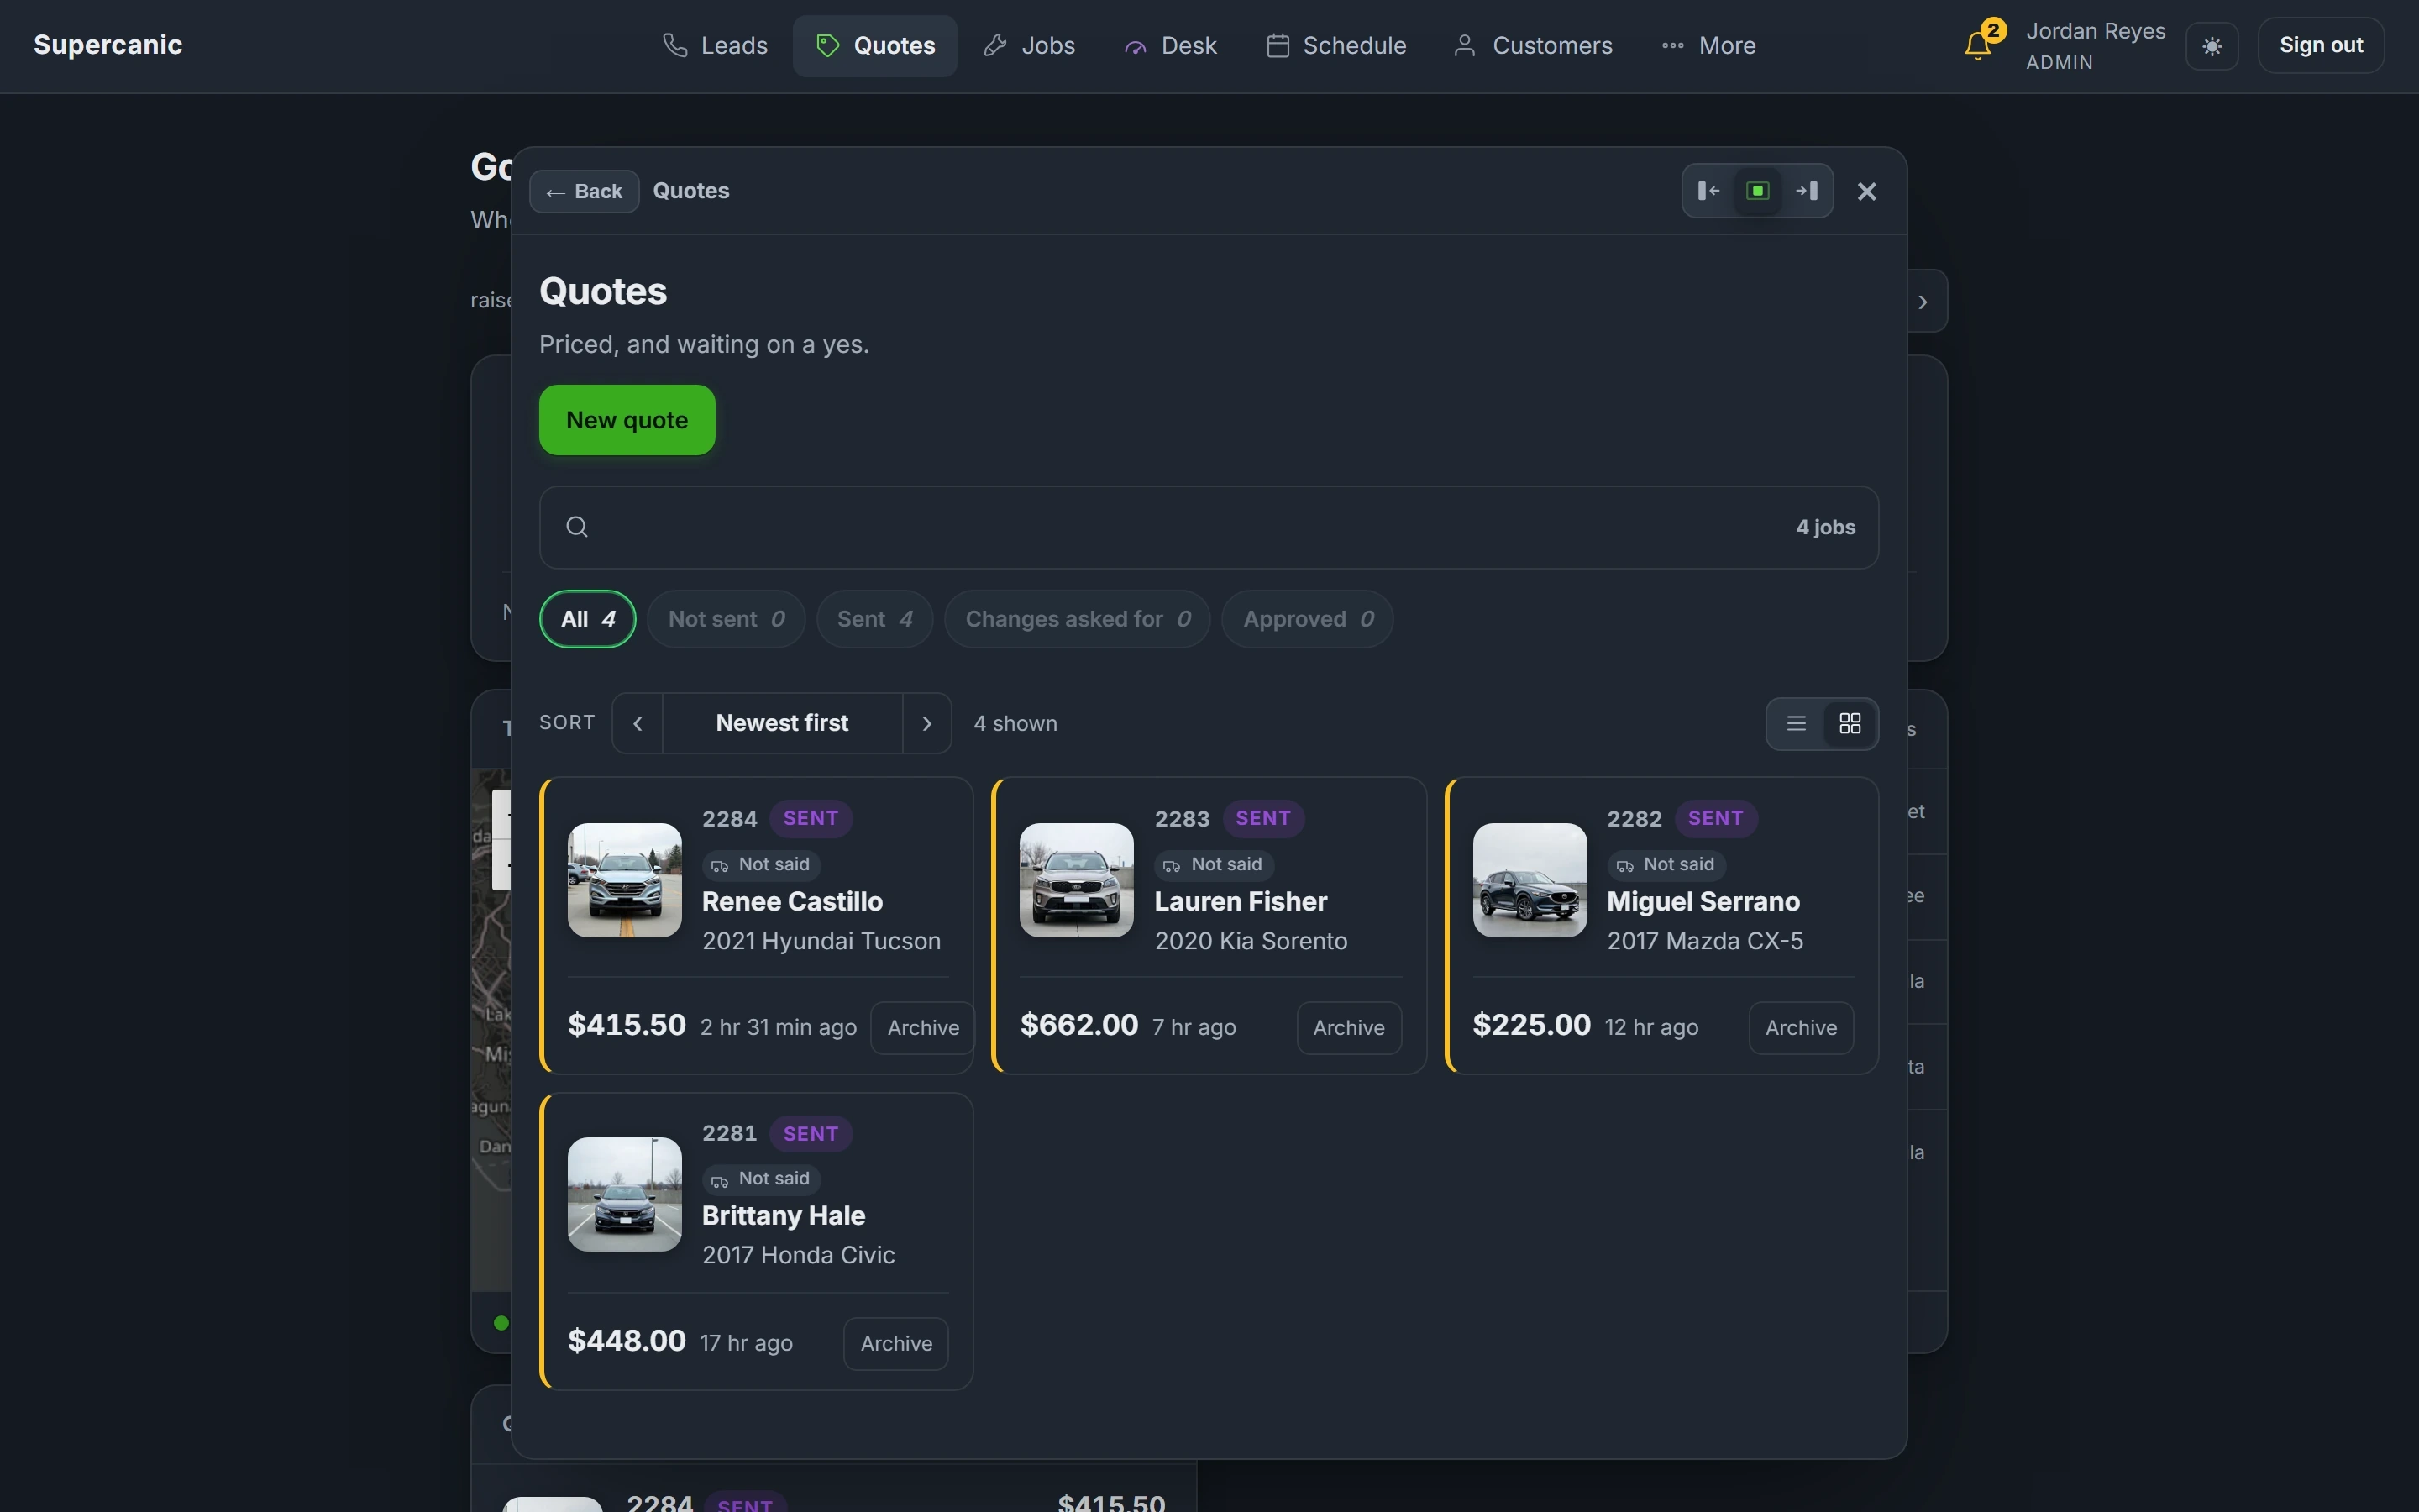Viewport: 2419px width, 1512px height.
Task: Click the search magnifier icon
Action: pyautogui.click(x=577, y=527)
